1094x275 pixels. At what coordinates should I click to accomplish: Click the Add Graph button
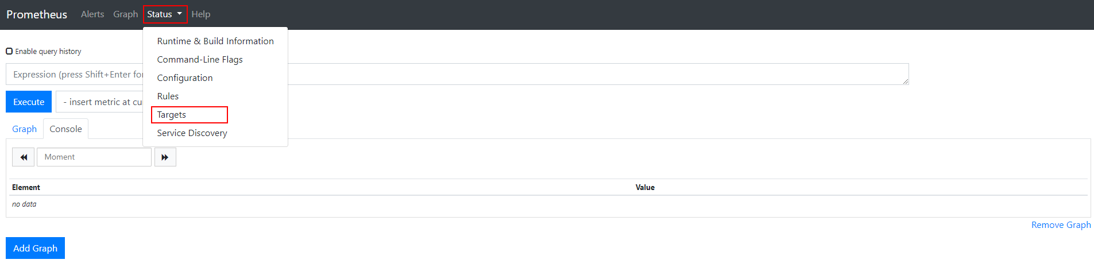pyautogui.click(x=35, y=248)
